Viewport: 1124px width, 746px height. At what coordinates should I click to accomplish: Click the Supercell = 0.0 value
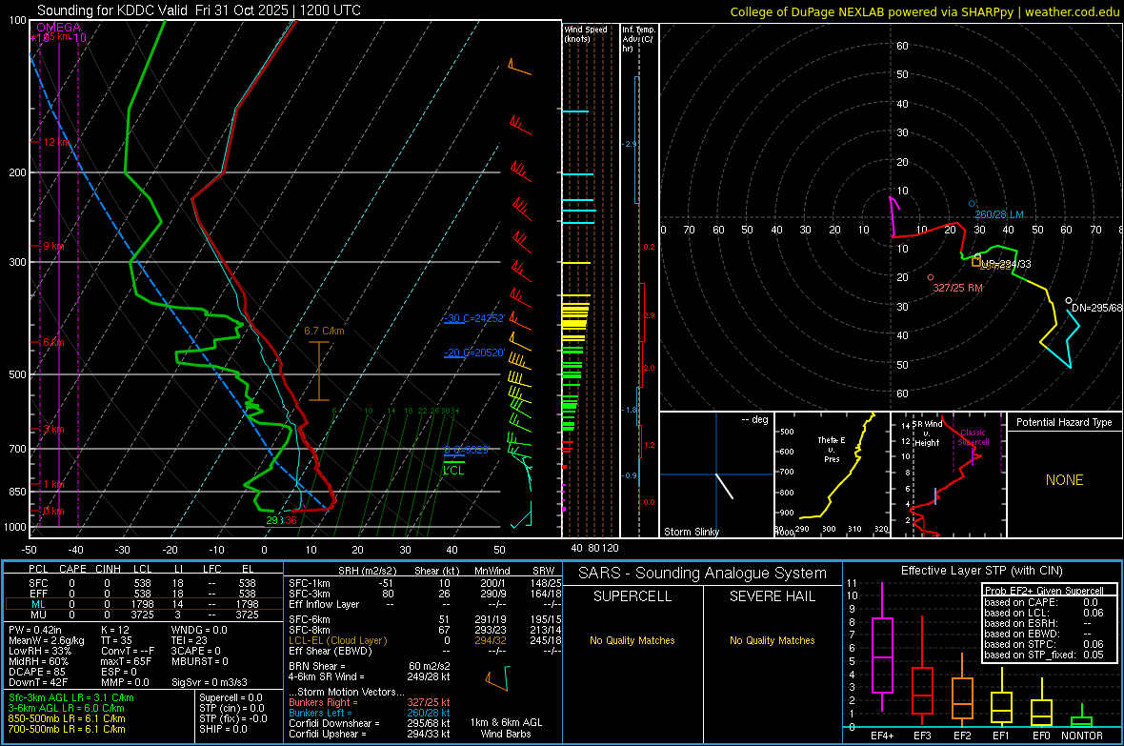click(x=231, y=697)
